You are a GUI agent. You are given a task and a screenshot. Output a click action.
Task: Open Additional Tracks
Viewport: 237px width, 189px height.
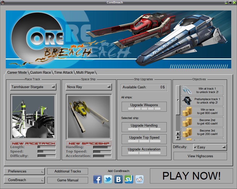(68, 171)
